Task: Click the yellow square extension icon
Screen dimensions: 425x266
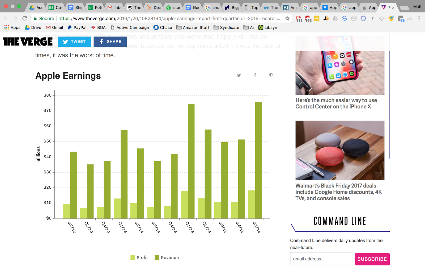Action: click(317, 18)
